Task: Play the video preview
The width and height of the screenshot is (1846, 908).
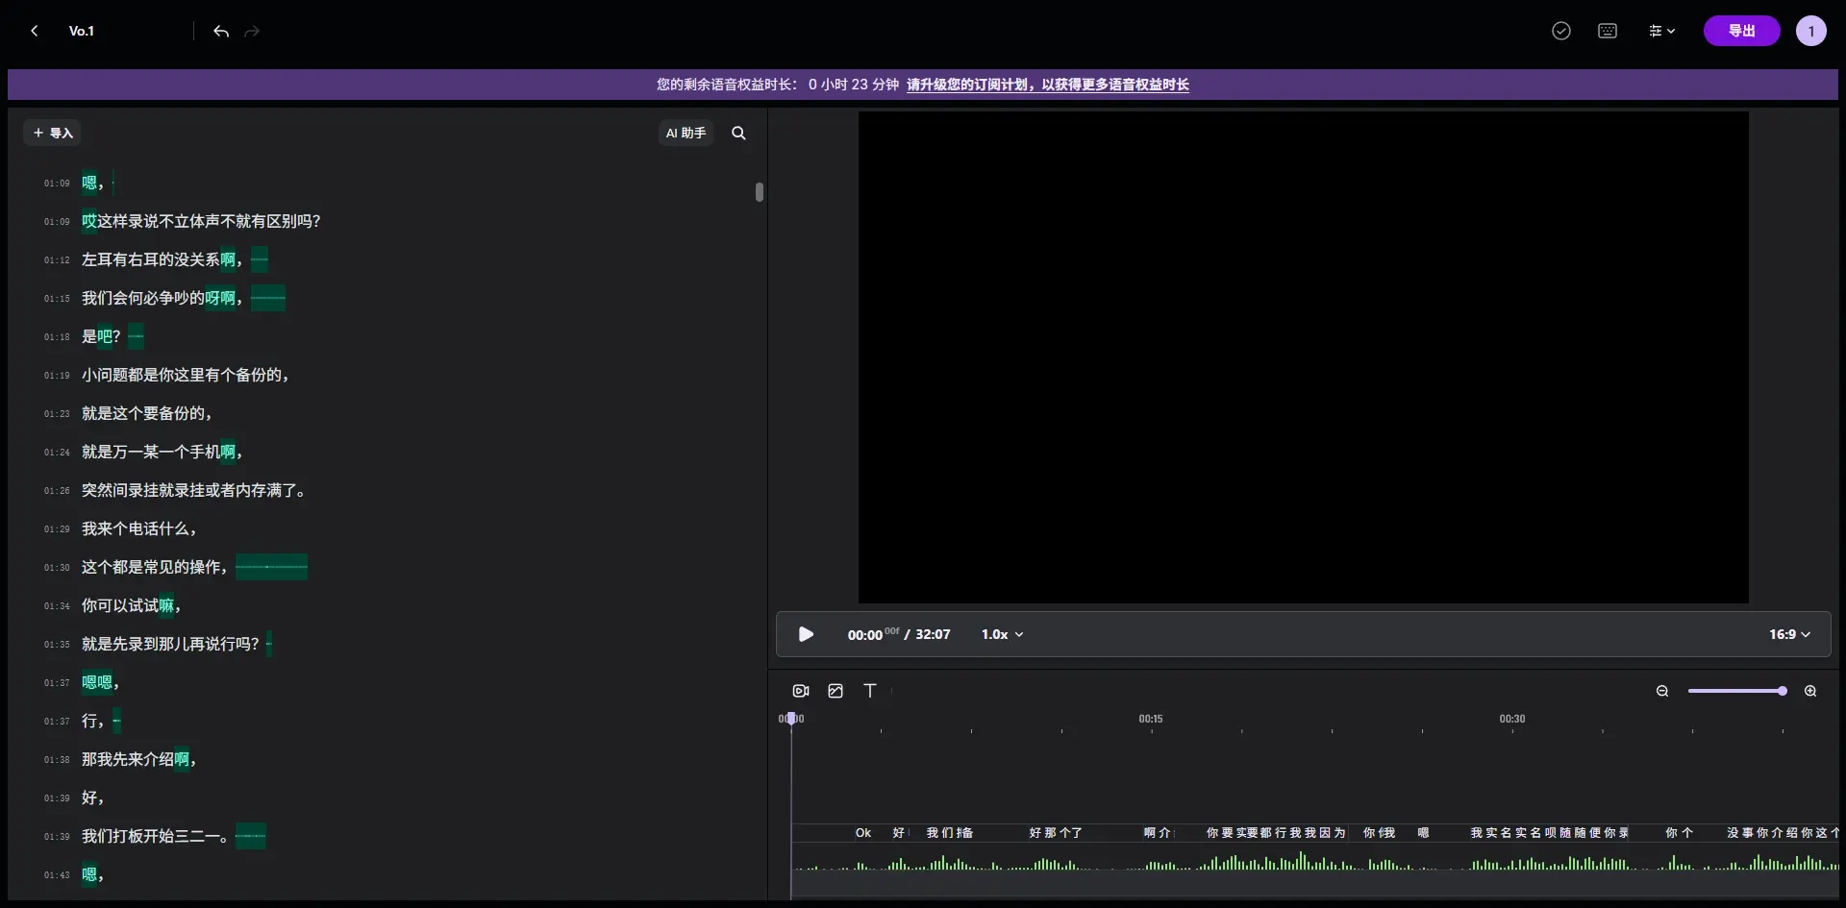Action: pyautogui.click(x=807, y=634)
